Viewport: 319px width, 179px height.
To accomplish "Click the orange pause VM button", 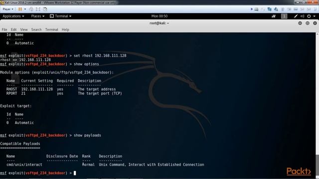I will click(x=20, y=9).
